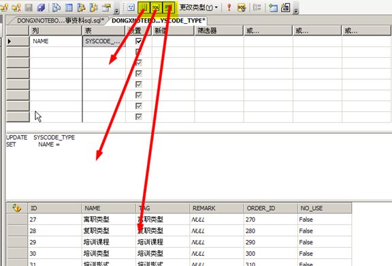
Task: Click the 列 column header
Action: [x=56, y=31]
